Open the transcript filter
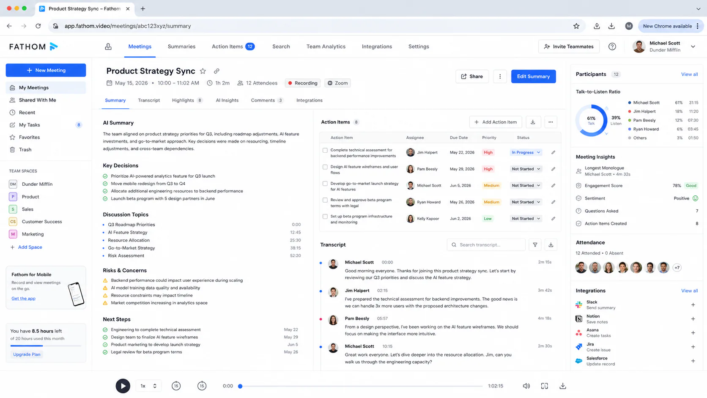 pos(535,245)
